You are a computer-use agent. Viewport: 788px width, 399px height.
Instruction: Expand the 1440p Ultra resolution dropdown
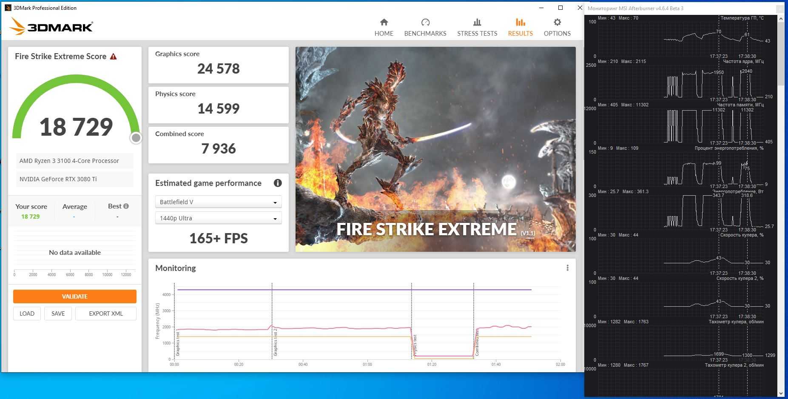[218, 218]
